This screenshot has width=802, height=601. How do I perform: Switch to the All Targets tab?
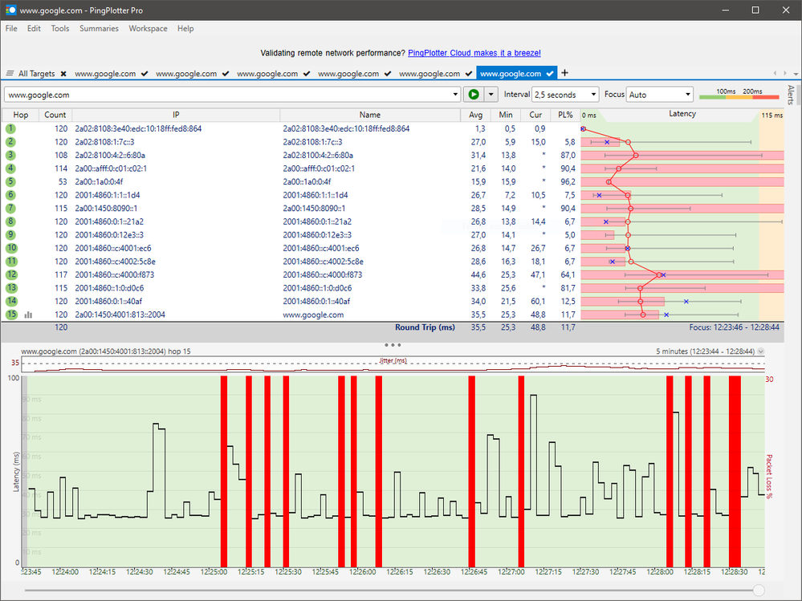click(39, 73)
